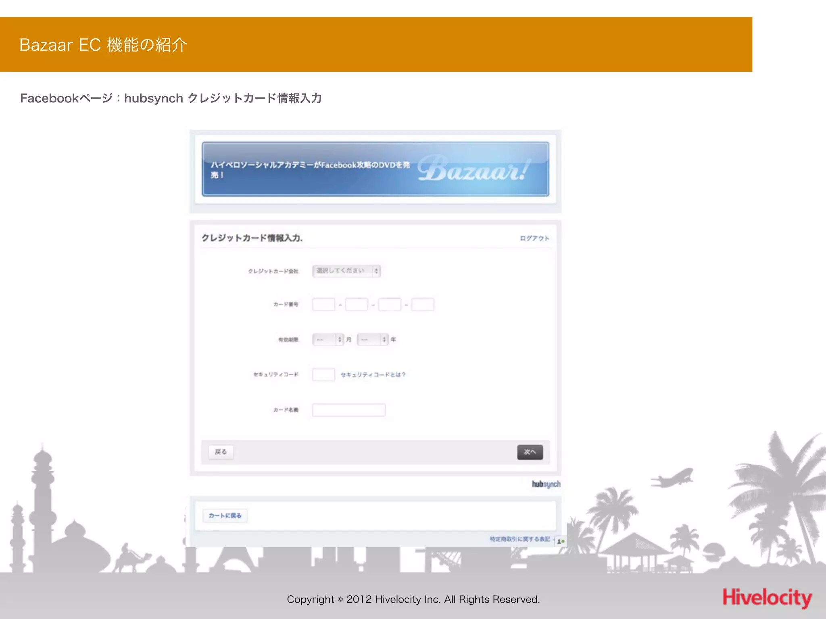The width and height of the screenshot is (826, 619).
Task: Click the fourth card number field
Action: point(423,304)
